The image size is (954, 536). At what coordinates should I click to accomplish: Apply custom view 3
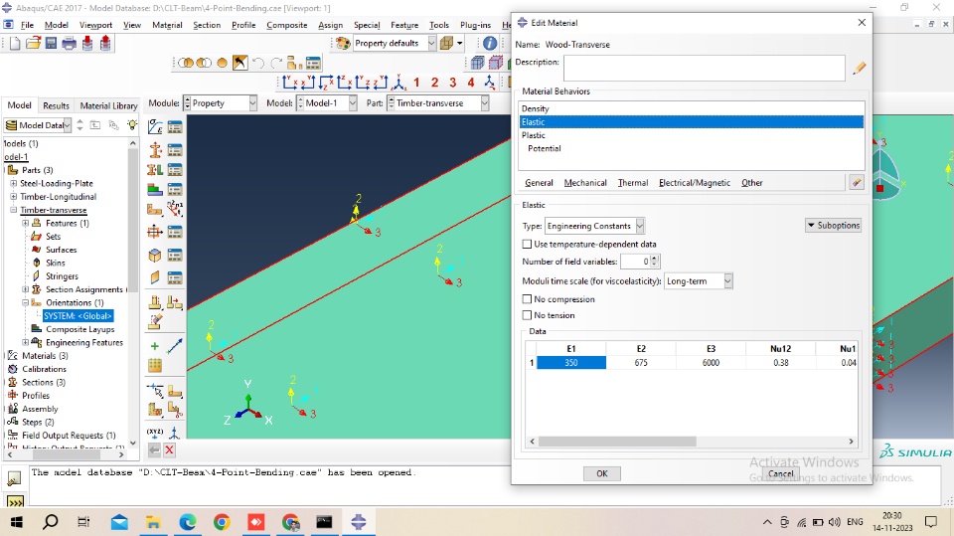[453, 83]
